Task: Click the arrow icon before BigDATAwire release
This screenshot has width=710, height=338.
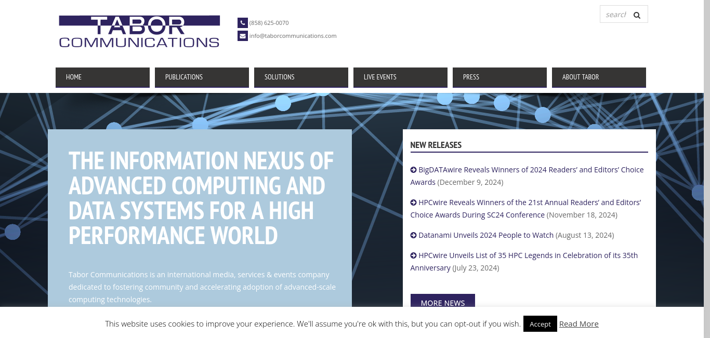Action: pyautogui.click(x=413, y=170)
